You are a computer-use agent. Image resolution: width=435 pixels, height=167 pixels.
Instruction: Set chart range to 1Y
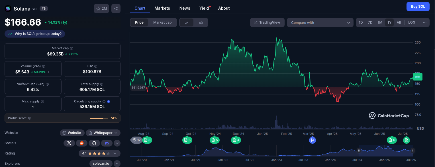pos(389,22)
